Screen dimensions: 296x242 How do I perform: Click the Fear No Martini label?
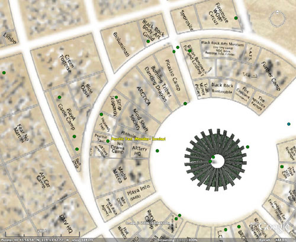pyautogui.click(x=21, y=133)
